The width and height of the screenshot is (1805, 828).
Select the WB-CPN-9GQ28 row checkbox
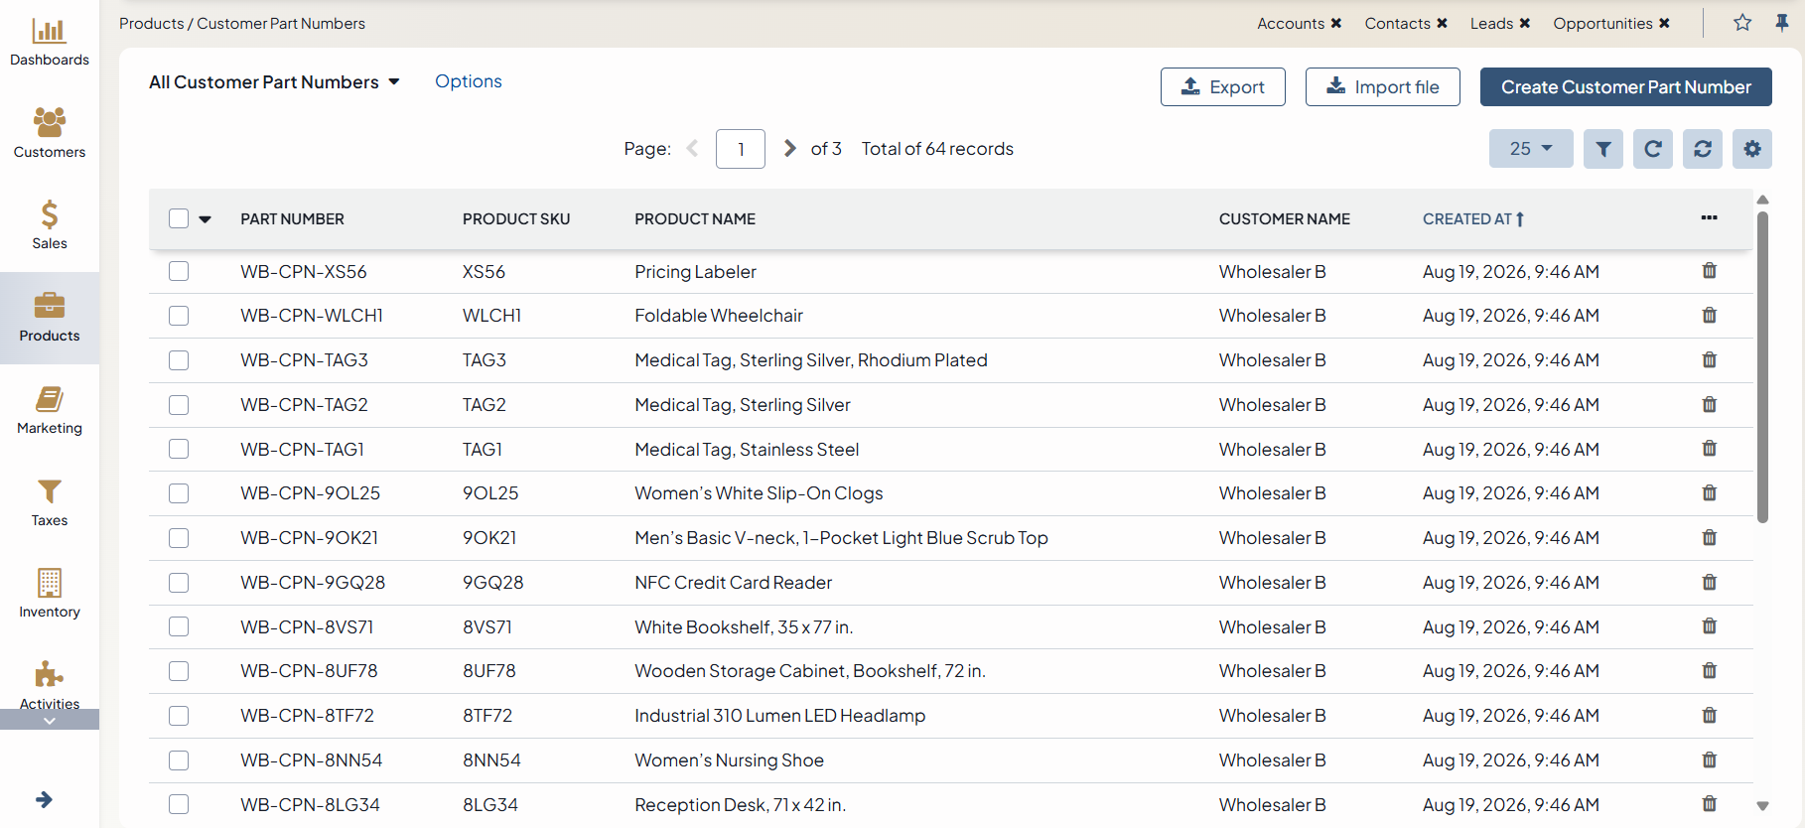pyautogui.click(x=179, y=583)
